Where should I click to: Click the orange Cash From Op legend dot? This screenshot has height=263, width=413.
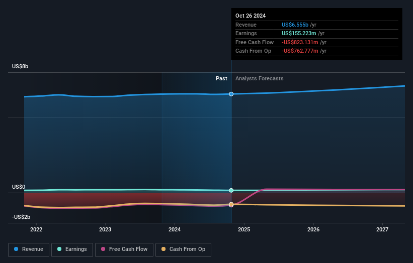163,249
